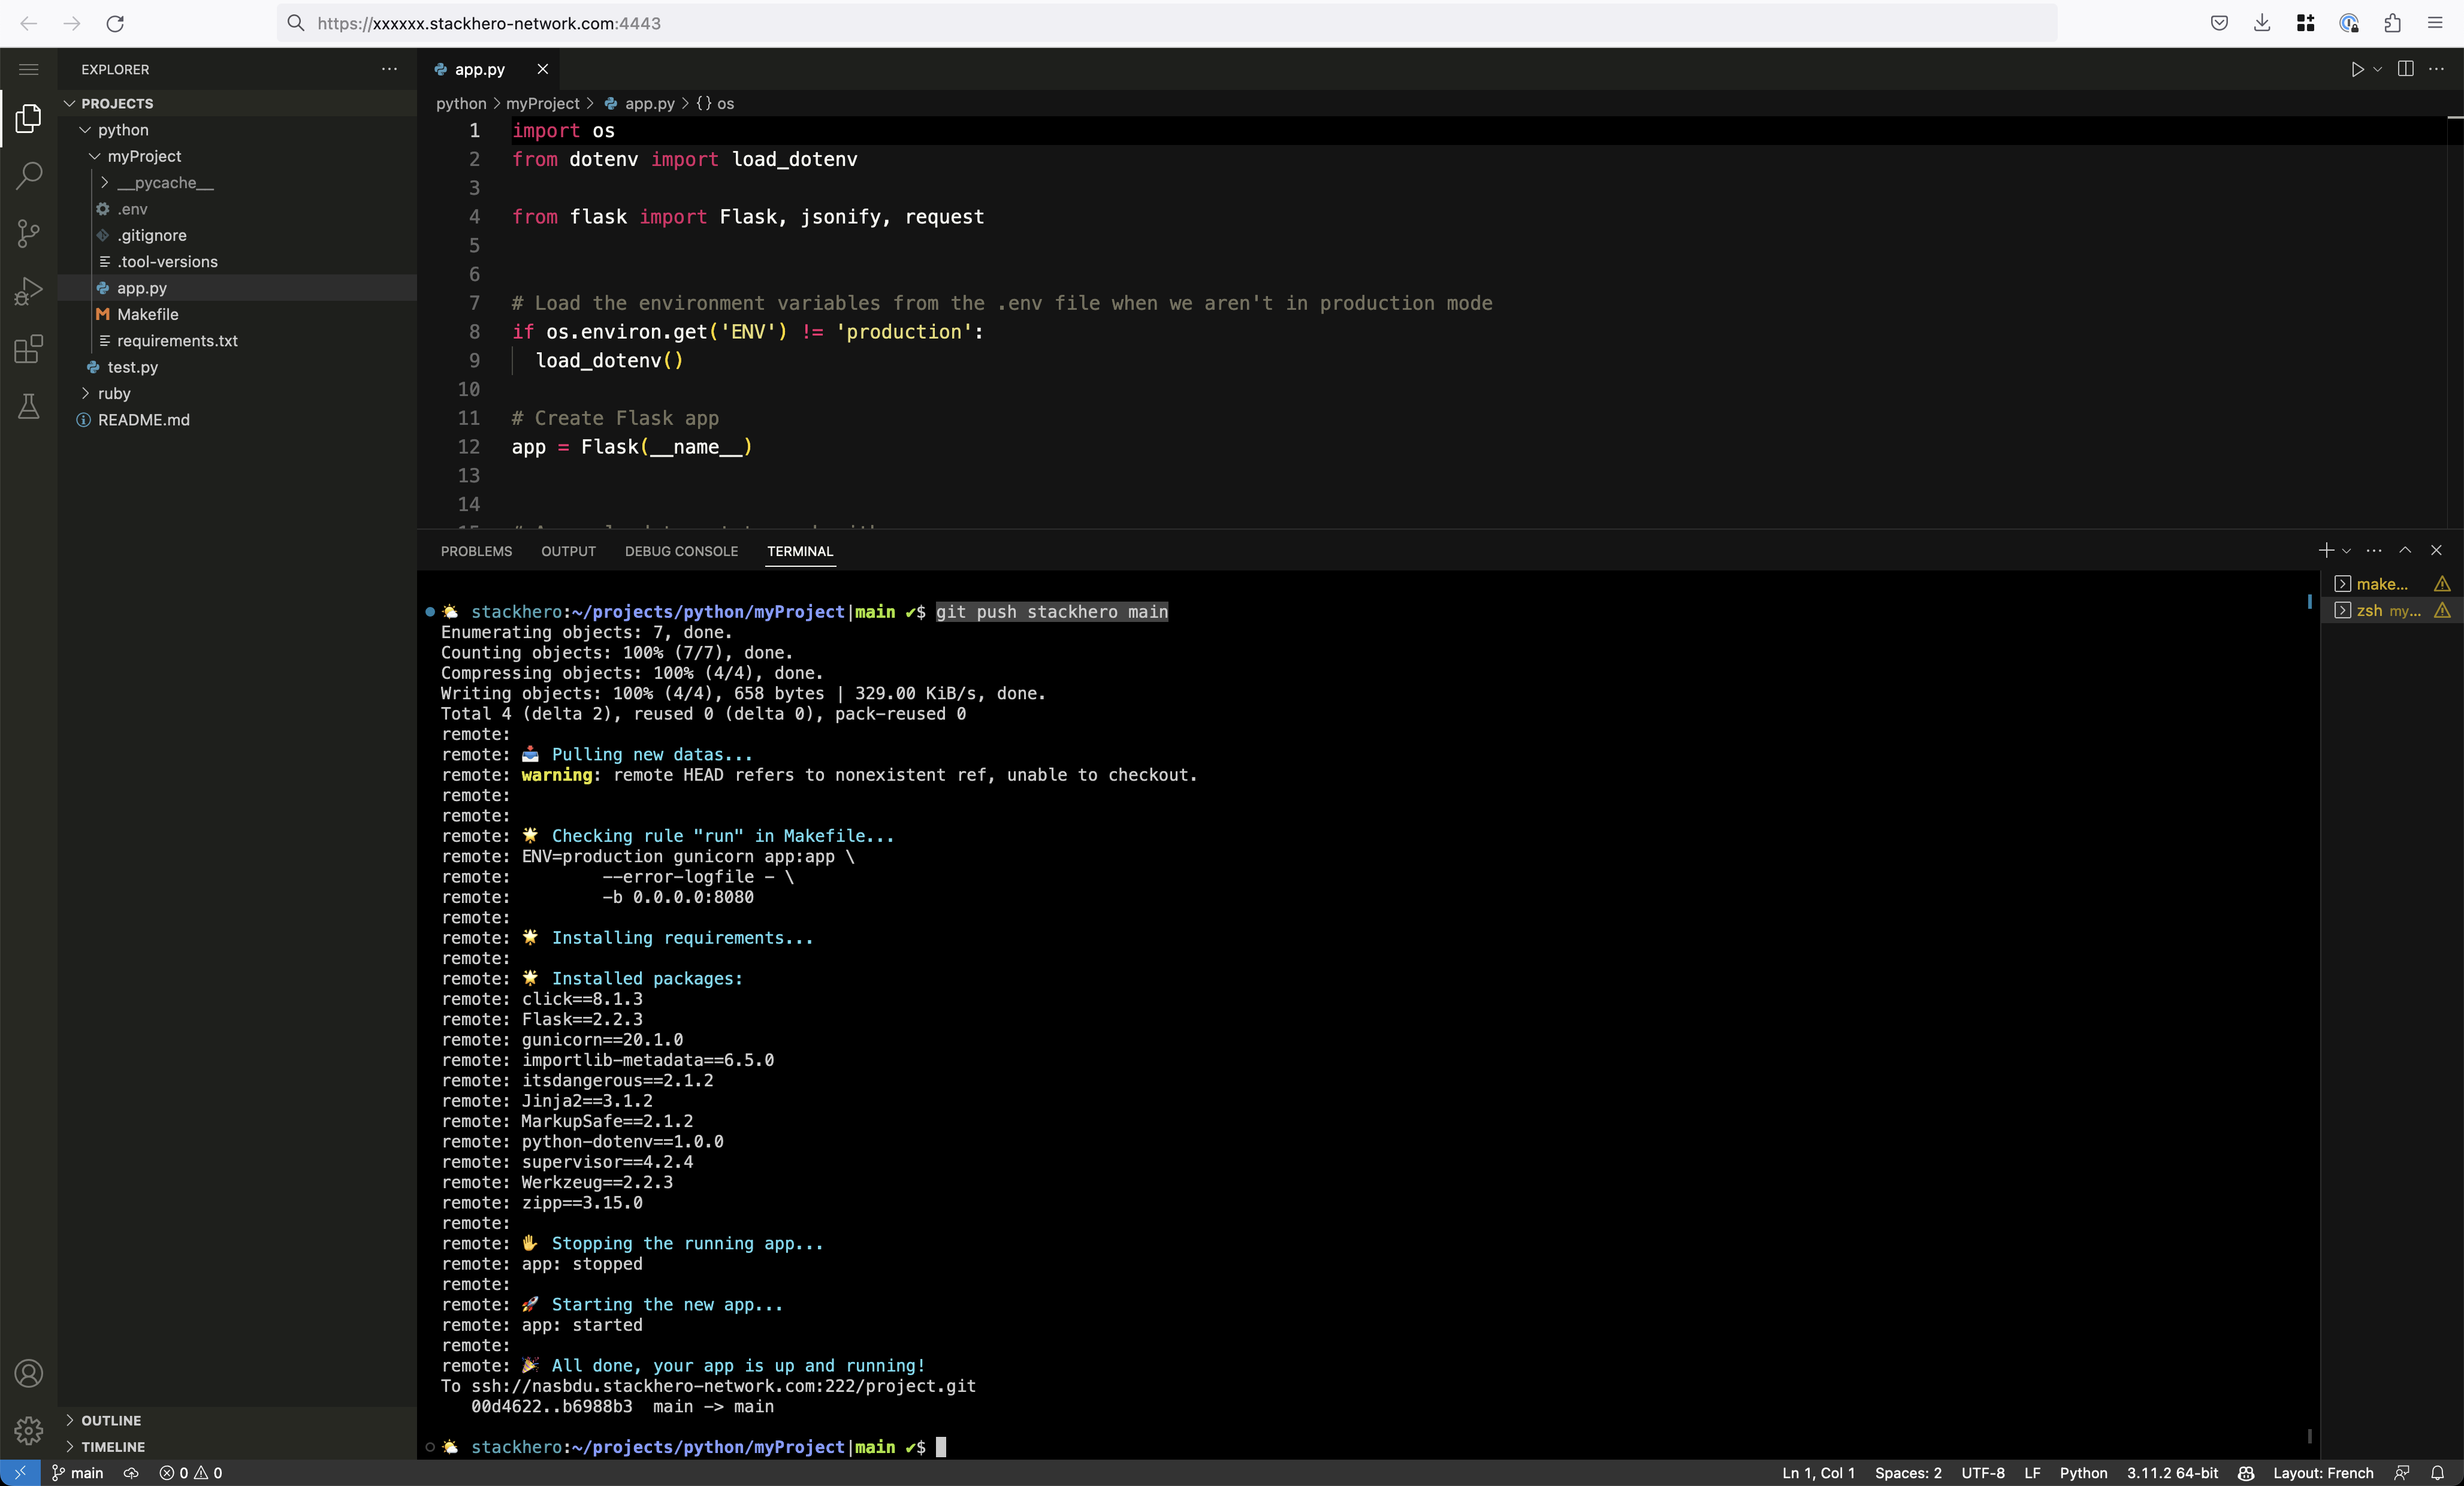Open Run and Debug view
This screenshot has width=2464, height=1486.
click(29, 291)
